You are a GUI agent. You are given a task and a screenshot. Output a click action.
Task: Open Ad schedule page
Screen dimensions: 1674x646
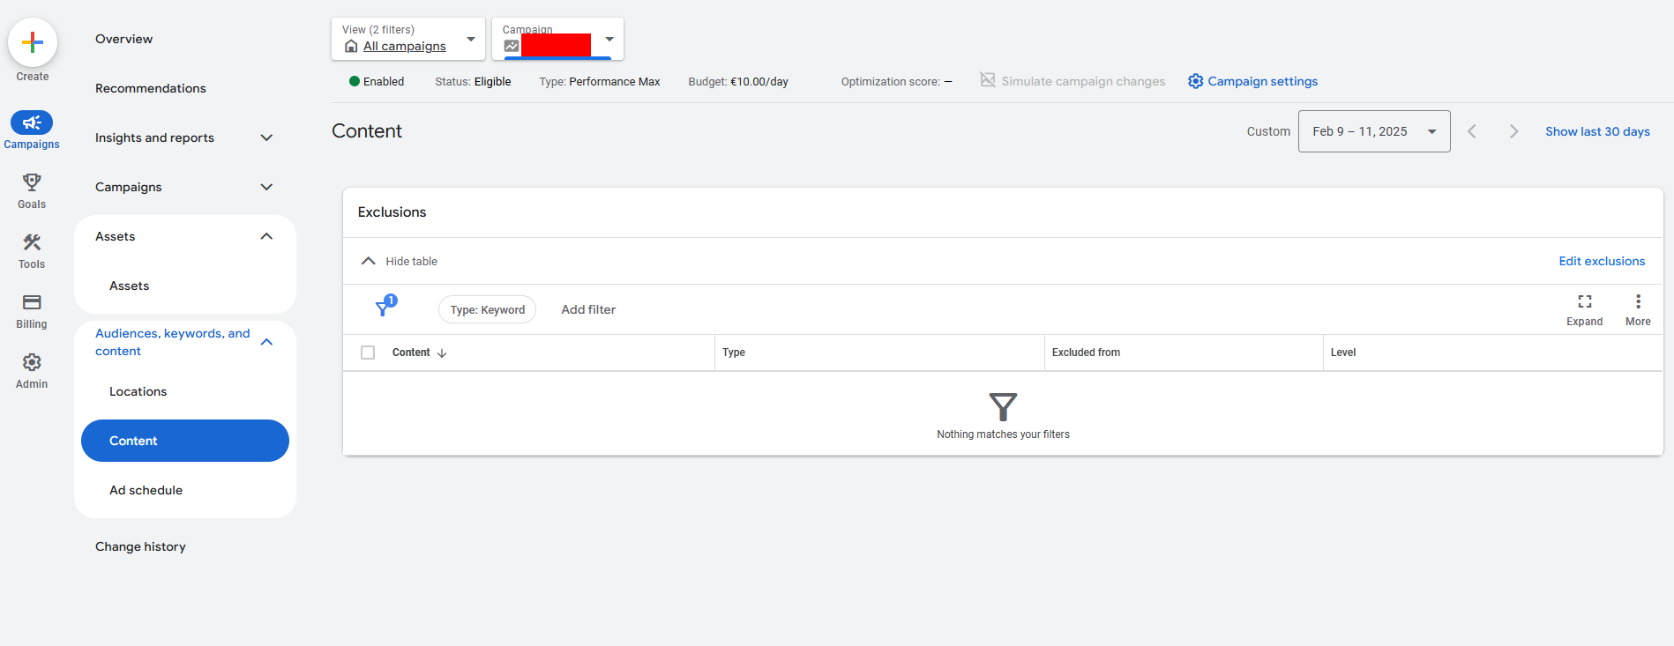tap(146, 490)
